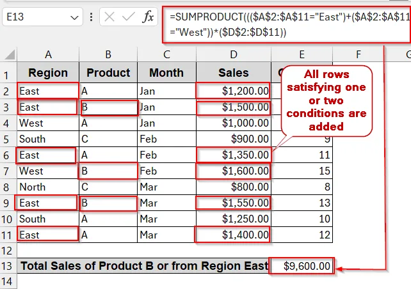Click the Select All corner triangle
The width and height of the screenshot is (411, 289).
coord(10,54)
